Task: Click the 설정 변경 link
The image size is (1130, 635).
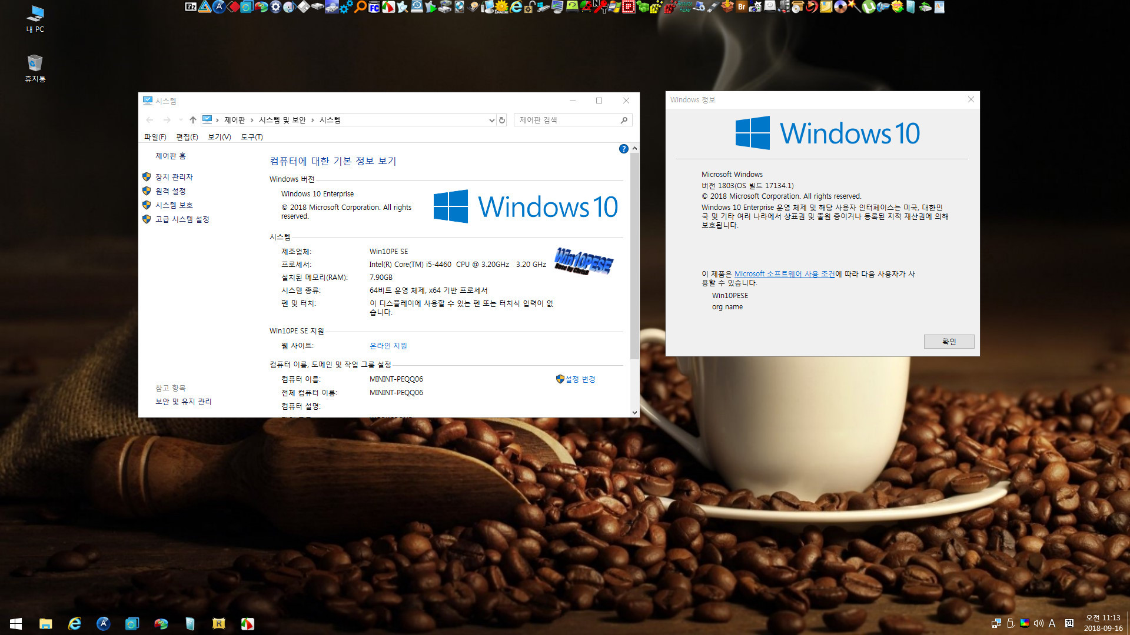Action: coord(580,379)
